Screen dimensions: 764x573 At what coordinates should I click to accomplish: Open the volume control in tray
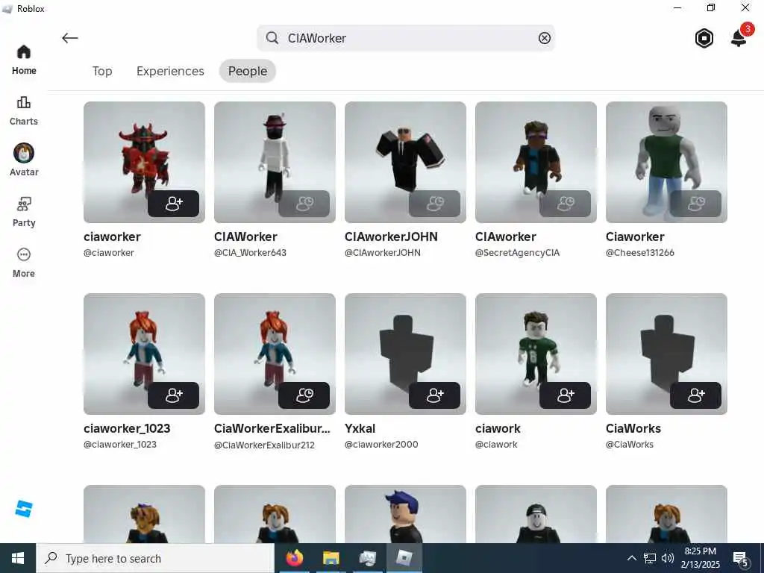point(668,558)
